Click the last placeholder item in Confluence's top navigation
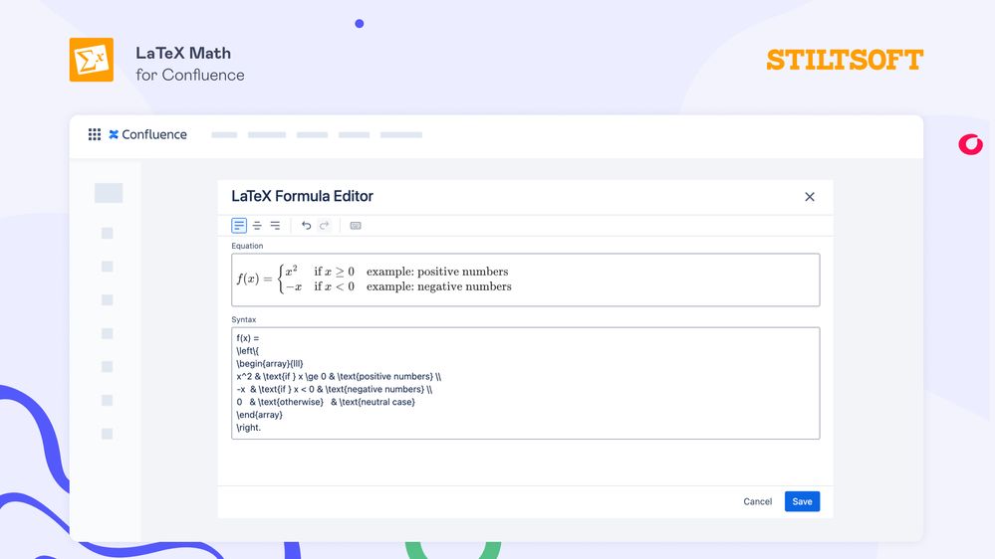This screenshot has width=995, height=559. [401, 134]
